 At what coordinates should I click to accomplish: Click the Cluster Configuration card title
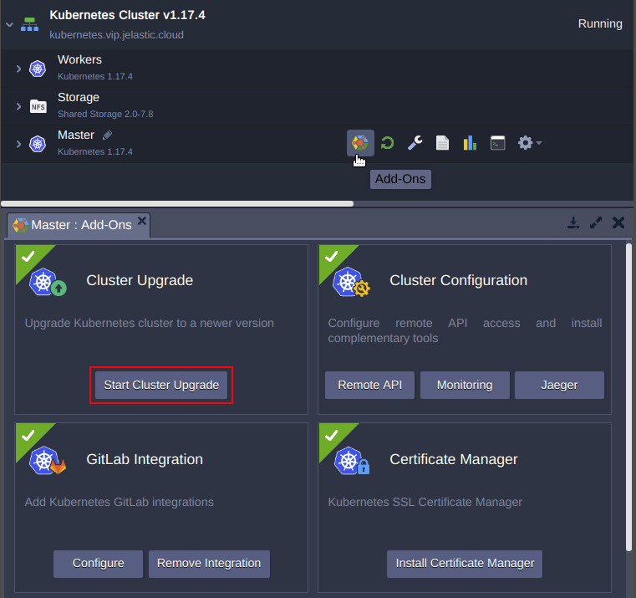click(x=458, y=280)
